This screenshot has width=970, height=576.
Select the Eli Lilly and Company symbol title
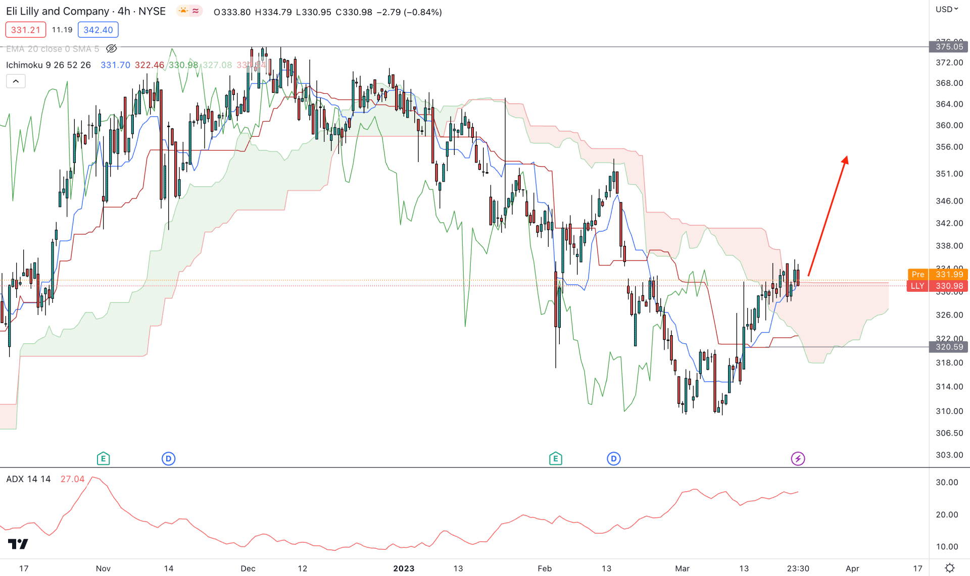click(x=86, y=11)
